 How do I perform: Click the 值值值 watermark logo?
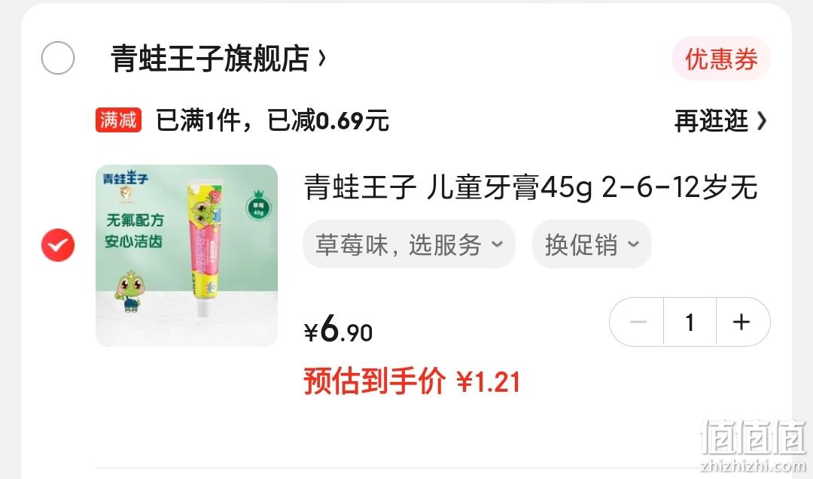point(754,445)
